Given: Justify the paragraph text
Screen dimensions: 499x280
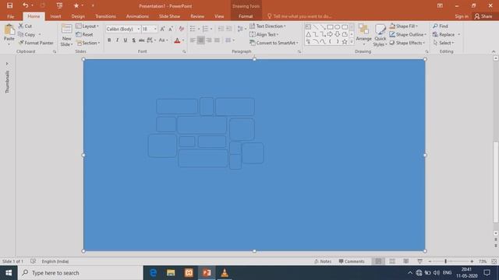Looking at the screenshot, I should (x=217, y=40).
